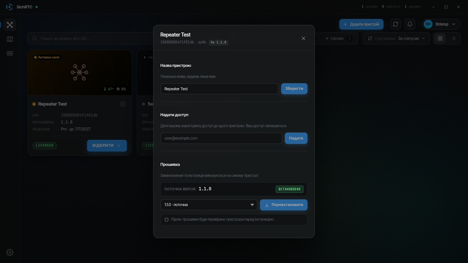Close the Repeater Test dialog

pos(303,38)
